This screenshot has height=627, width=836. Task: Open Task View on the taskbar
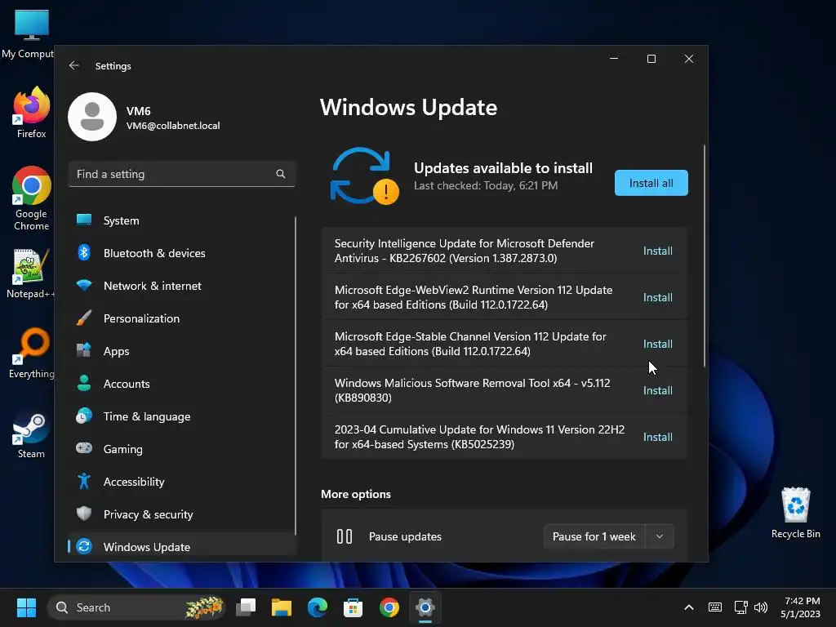246,607
